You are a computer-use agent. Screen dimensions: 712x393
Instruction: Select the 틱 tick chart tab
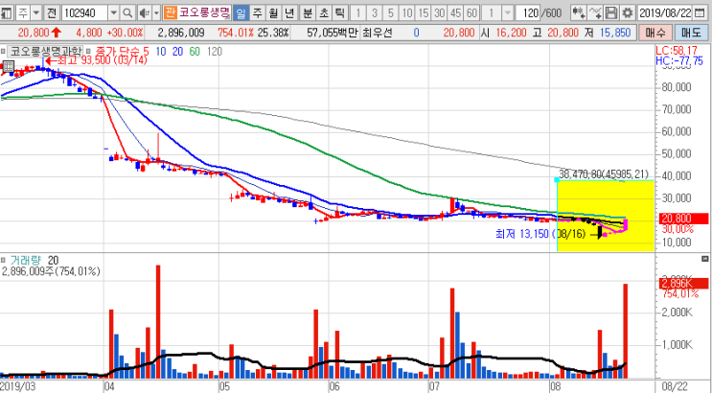click(339, 12)
